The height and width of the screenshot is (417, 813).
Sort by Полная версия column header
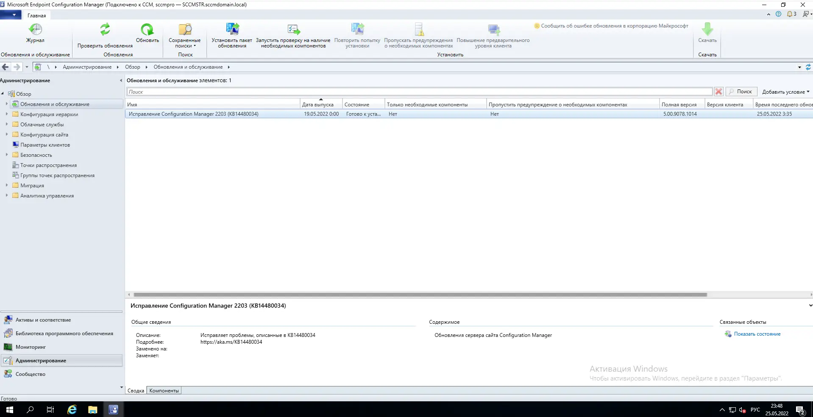tap(682, 104)
